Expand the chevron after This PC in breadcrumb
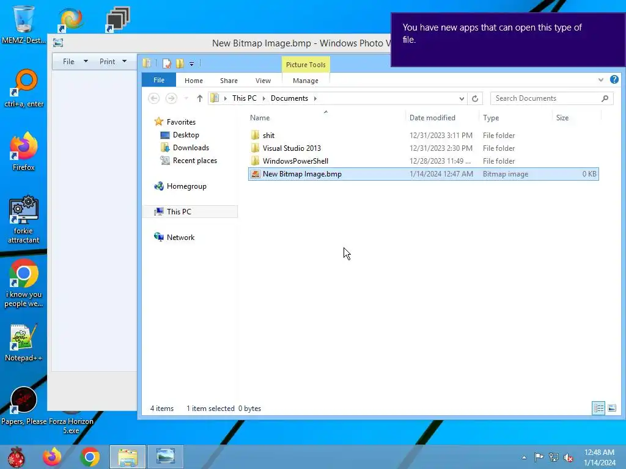 pos(264,98)
